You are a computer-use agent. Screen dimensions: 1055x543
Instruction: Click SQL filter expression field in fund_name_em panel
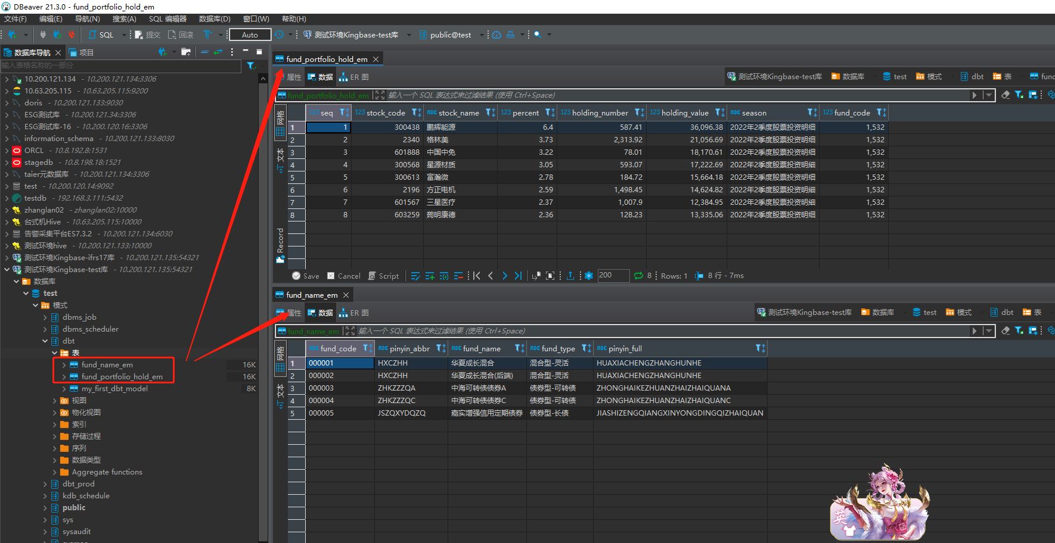pos(663,331)
